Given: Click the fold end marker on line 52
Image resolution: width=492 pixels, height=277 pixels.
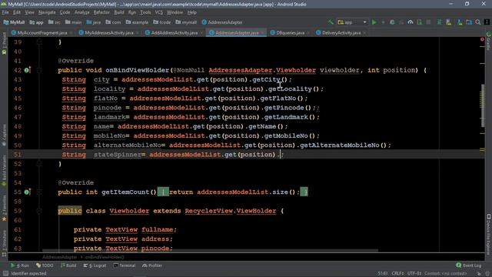Looking at the screenshot, I should pyautogui.click(x=39, y=164).
